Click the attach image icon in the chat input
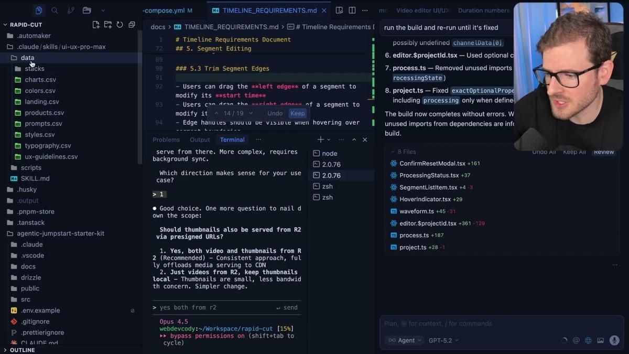Viewport: 629px width, 354px height. [600, 340]
